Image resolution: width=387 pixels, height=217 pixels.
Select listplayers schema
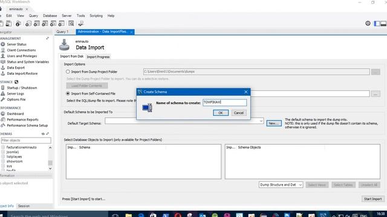(x=14, y=157)
